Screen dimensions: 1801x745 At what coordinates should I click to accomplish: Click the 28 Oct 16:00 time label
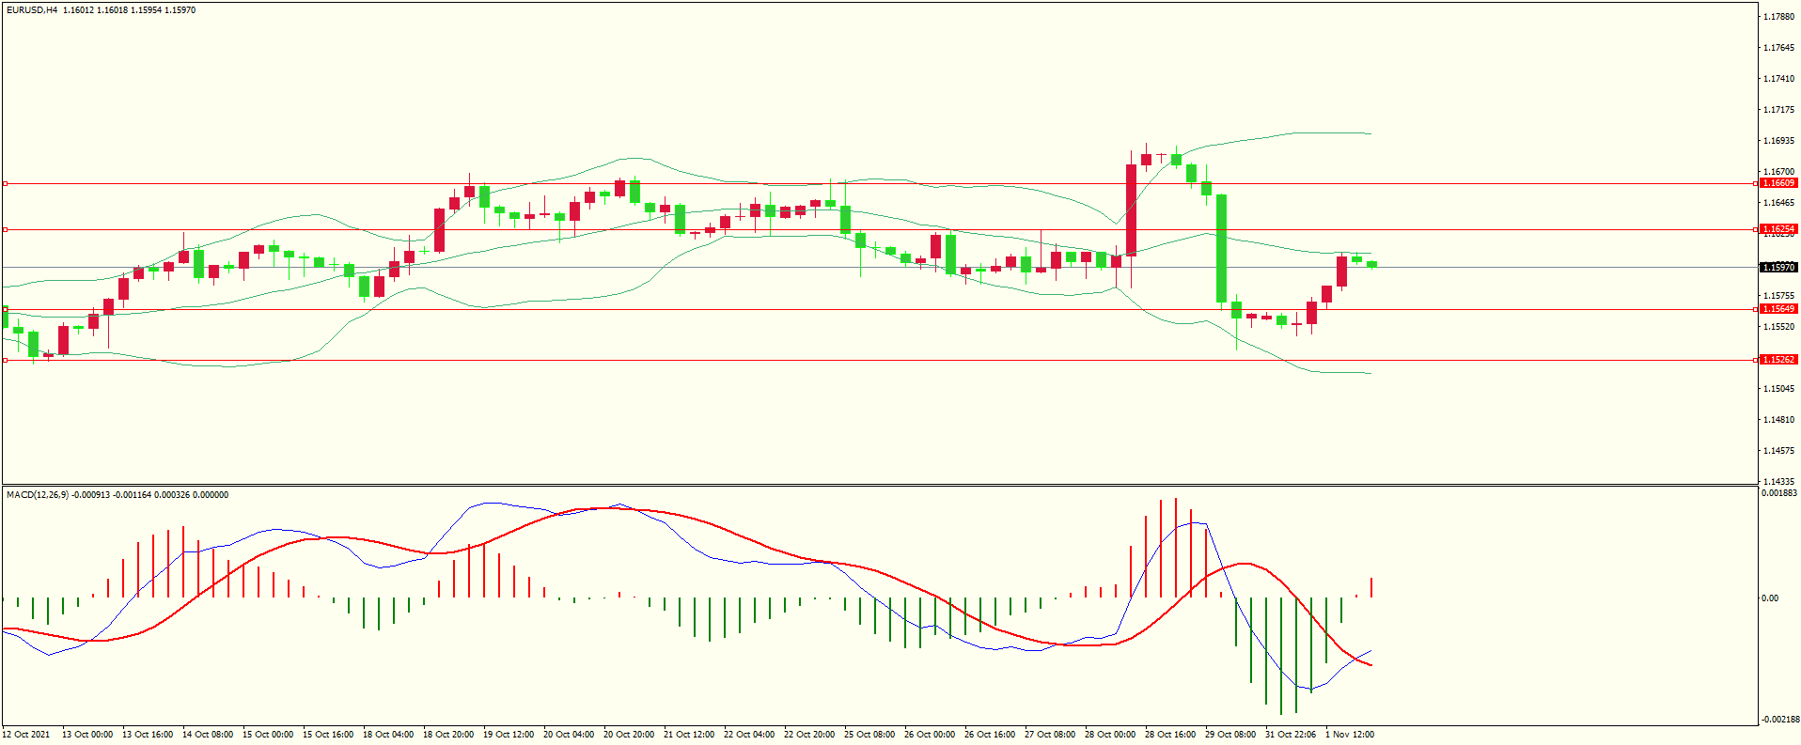(x=1170, y=735)
